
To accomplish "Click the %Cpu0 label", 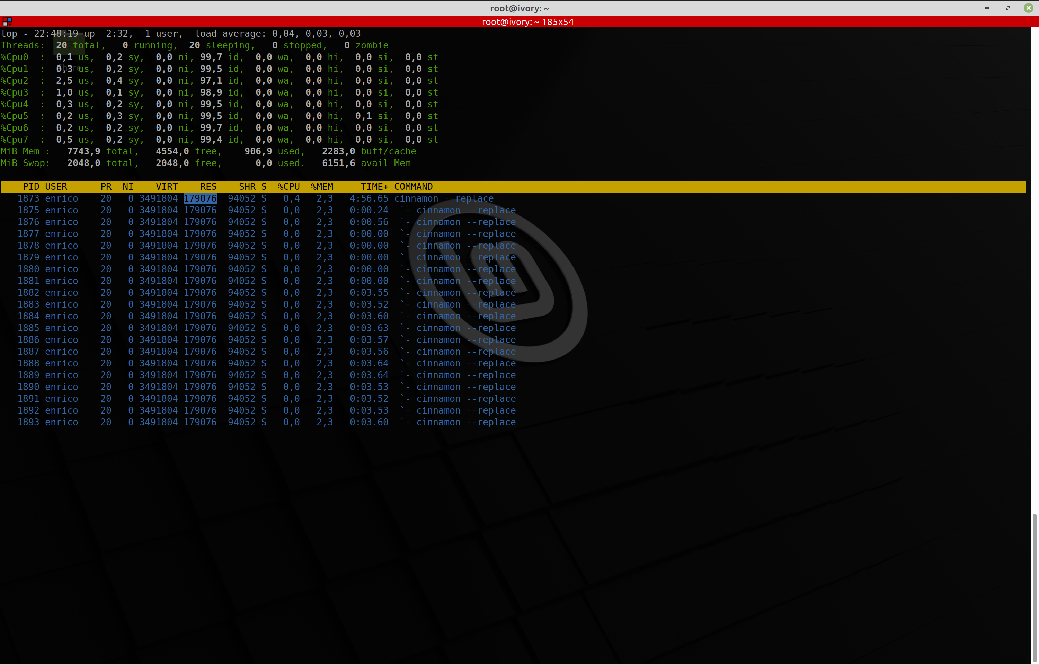I will [14, 57].
